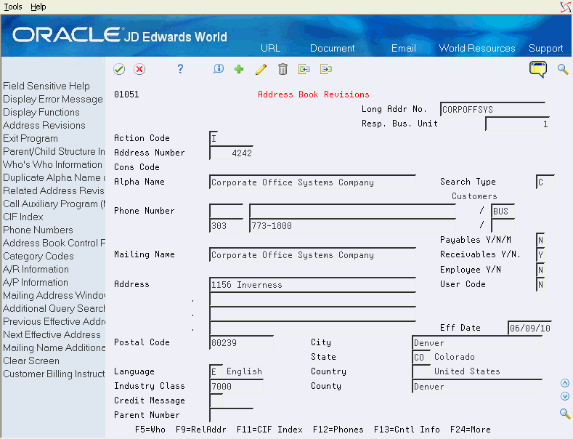Click the Credit Message field
This screenshot has width=573, height=439.
coord(216,400)
